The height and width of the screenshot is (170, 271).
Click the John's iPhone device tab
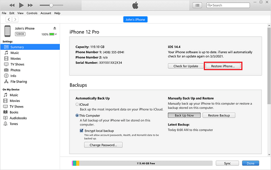coord(135,19)
